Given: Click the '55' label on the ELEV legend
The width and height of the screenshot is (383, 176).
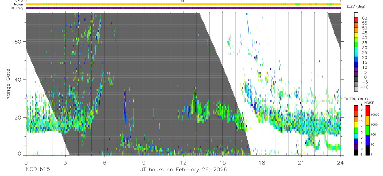Looking at the screenshot, I should [x=364, y=23].
